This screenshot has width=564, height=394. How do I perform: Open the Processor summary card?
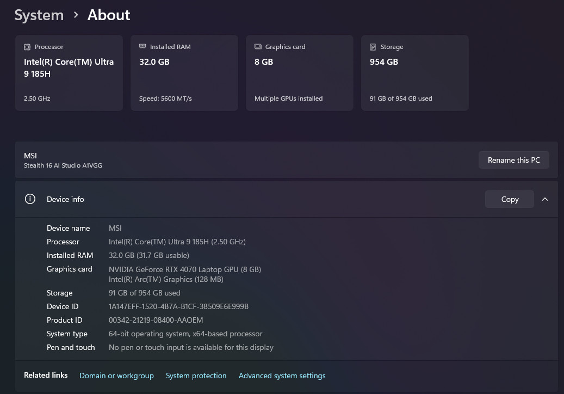click(x=69, y=73)
